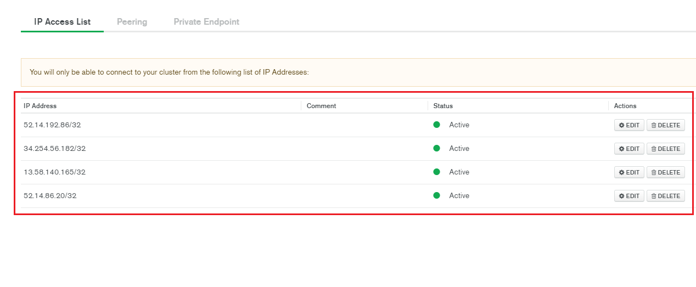Edit the 52.14.86.20/32 entry
696x287 pixels.
click(629, 196)
